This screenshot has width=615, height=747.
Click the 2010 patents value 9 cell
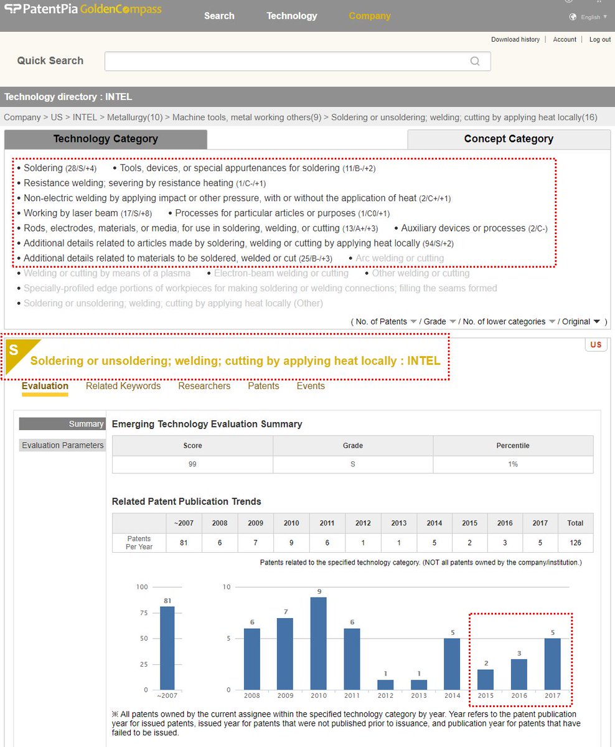[291, 543]
